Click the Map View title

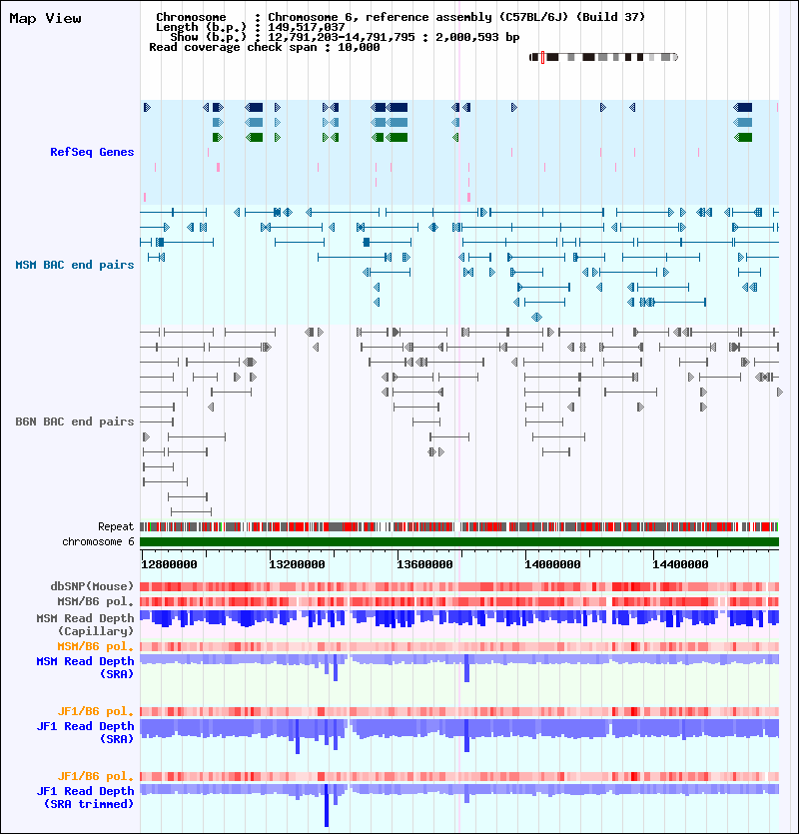coord(45,19)
